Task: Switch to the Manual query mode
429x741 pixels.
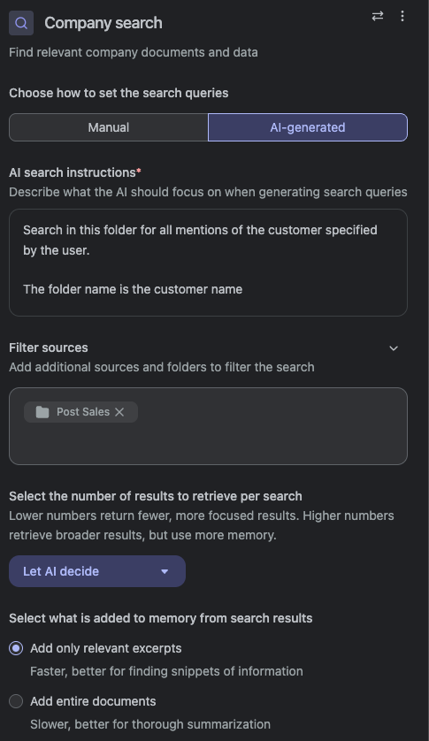Action: coord(108,127)
